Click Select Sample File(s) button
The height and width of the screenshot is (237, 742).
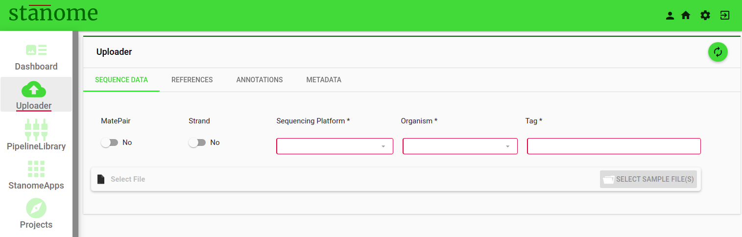648,179
